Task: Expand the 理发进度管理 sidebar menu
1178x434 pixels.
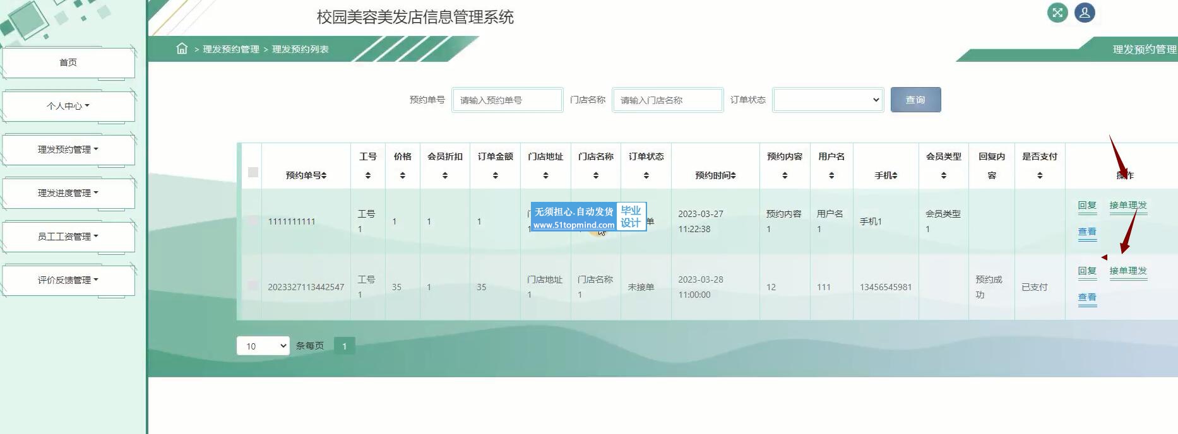Action: click(x=68, y=193)
